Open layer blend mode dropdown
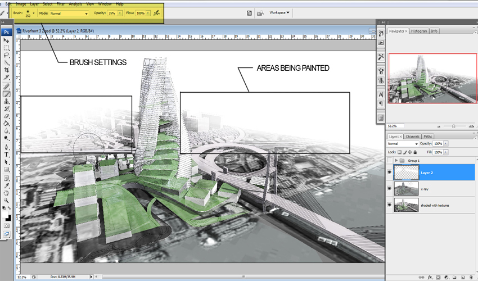Viewport: 478px width, 281px height. 403,143
